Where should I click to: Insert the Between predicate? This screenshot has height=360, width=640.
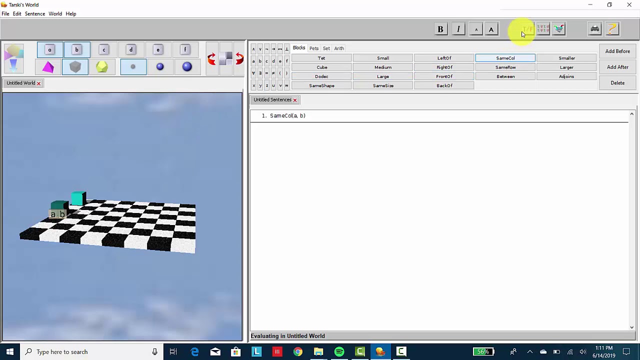505,76
